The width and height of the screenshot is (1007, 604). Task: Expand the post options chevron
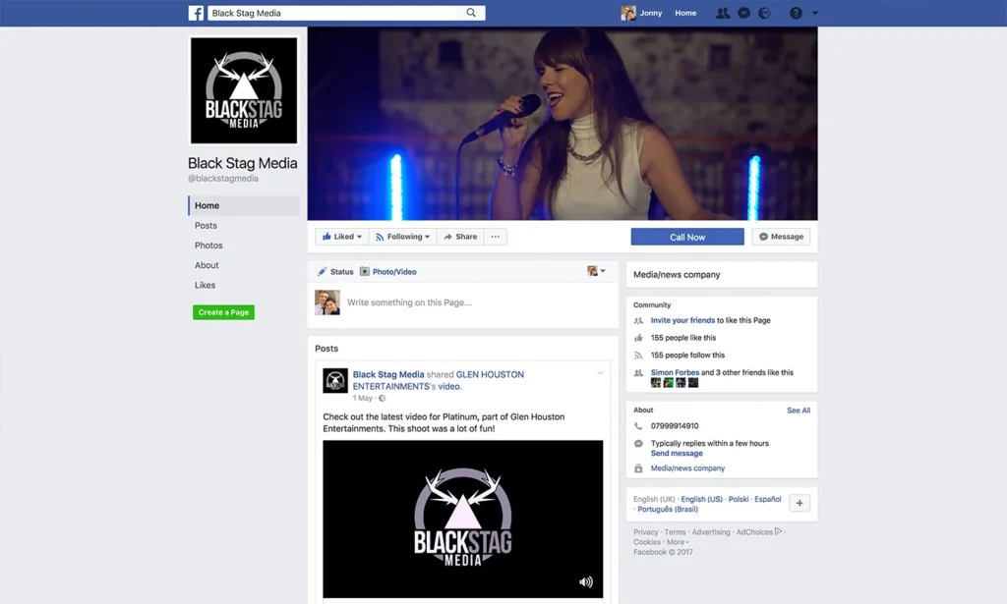(x=599, y=373)
